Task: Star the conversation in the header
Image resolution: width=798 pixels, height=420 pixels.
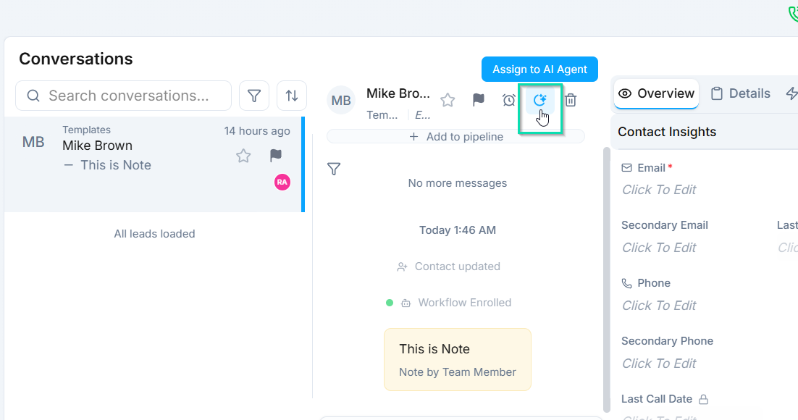Action: 448,101
